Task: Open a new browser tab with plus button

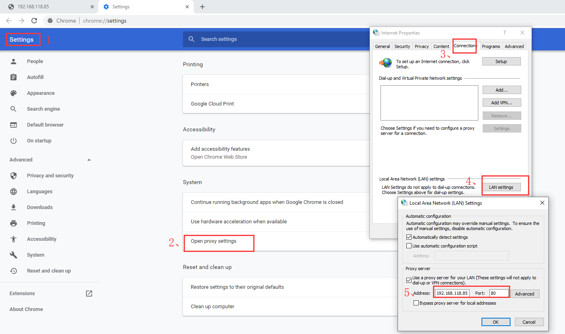Action: (x=202, y=7)
